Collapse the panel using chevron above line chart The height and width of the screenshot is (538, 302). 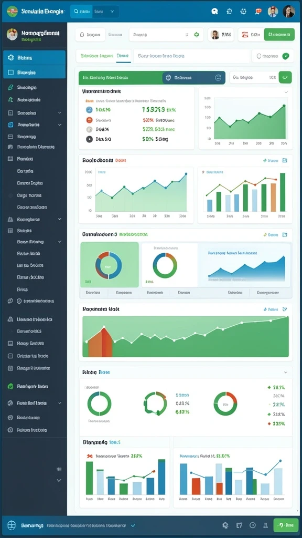[x=286, y=92]
